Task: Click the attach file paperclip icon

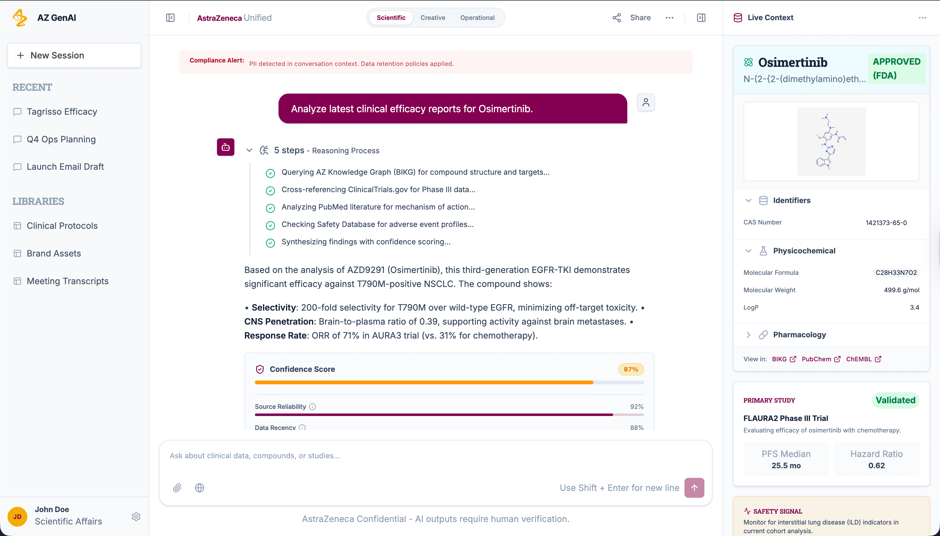Action: pos(177,488)
